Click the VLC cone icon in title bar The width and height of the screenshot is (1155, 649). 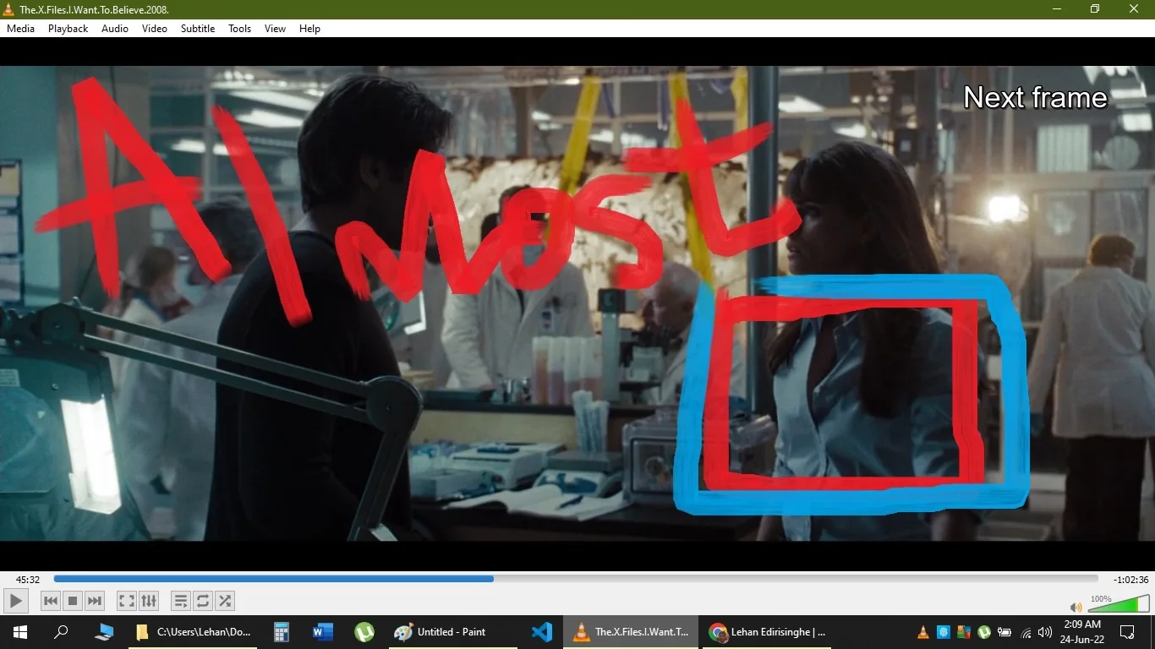coord(8,9)
